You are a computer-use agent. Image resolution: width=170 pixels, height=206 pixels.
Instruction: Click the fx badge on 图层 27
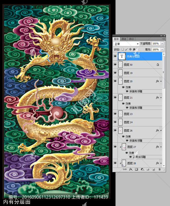pos(157,147)
